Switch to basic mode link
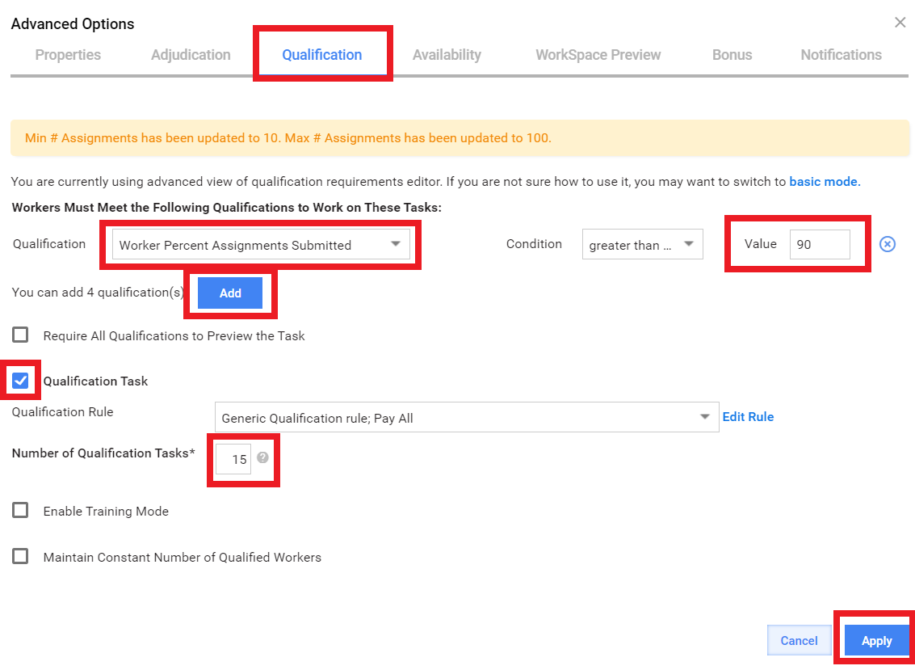 [x=825, y=182]
